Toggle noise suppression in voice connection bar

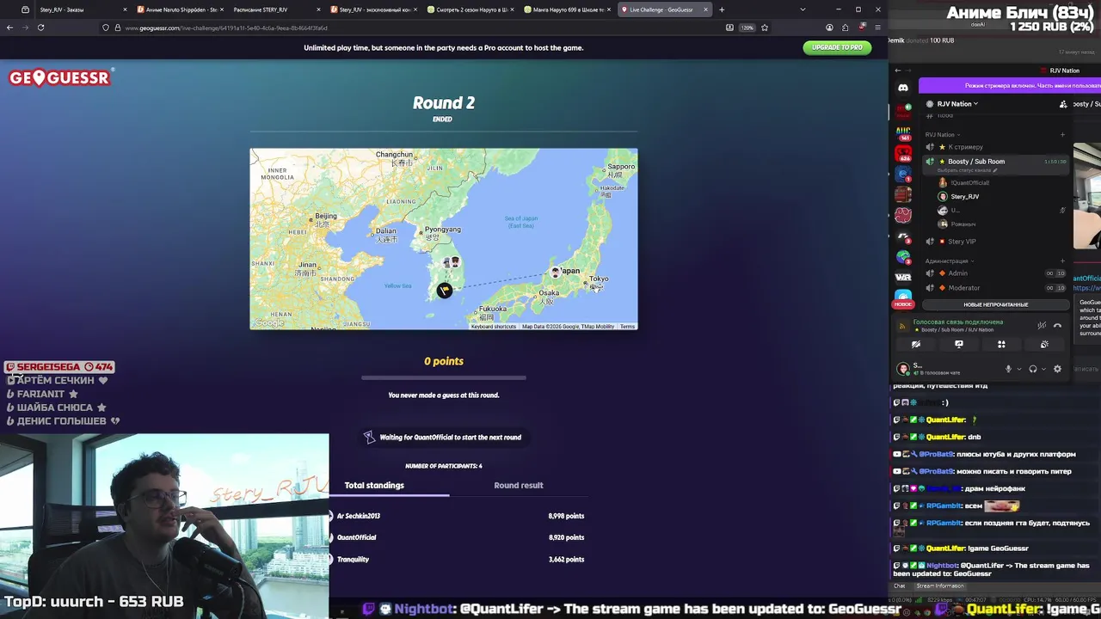(1042, 325)
